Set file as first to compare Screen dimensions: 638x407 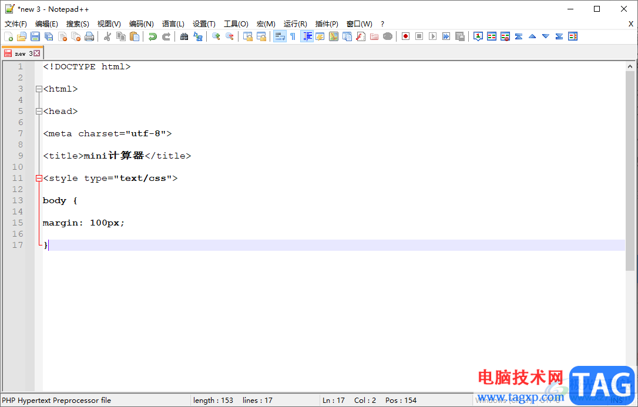click(478, 36)
